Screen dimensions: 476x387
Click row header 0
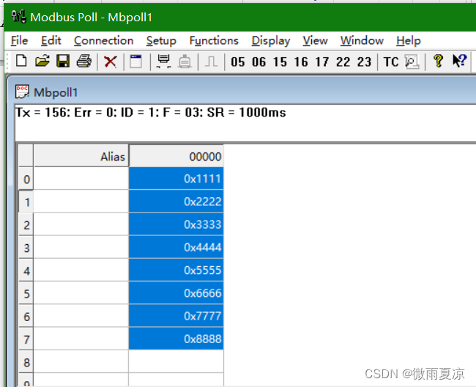click(26, 179)
